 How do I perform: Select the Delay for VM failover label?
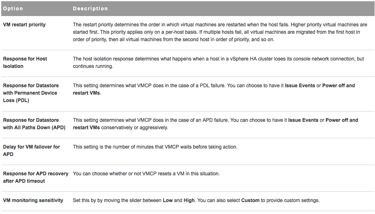tap(31, 151)
